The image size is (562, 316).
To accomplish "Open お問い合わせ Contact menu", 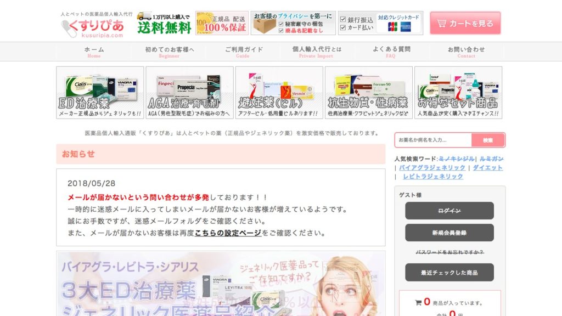I will (466, 52).
